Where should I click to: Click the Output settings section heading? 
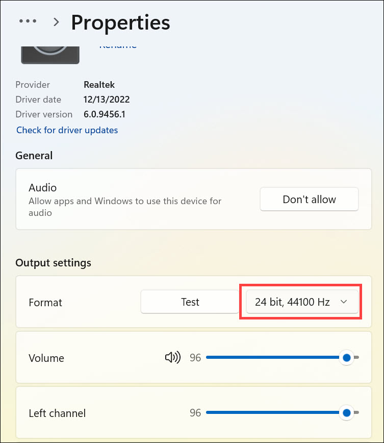click(53, 263)
